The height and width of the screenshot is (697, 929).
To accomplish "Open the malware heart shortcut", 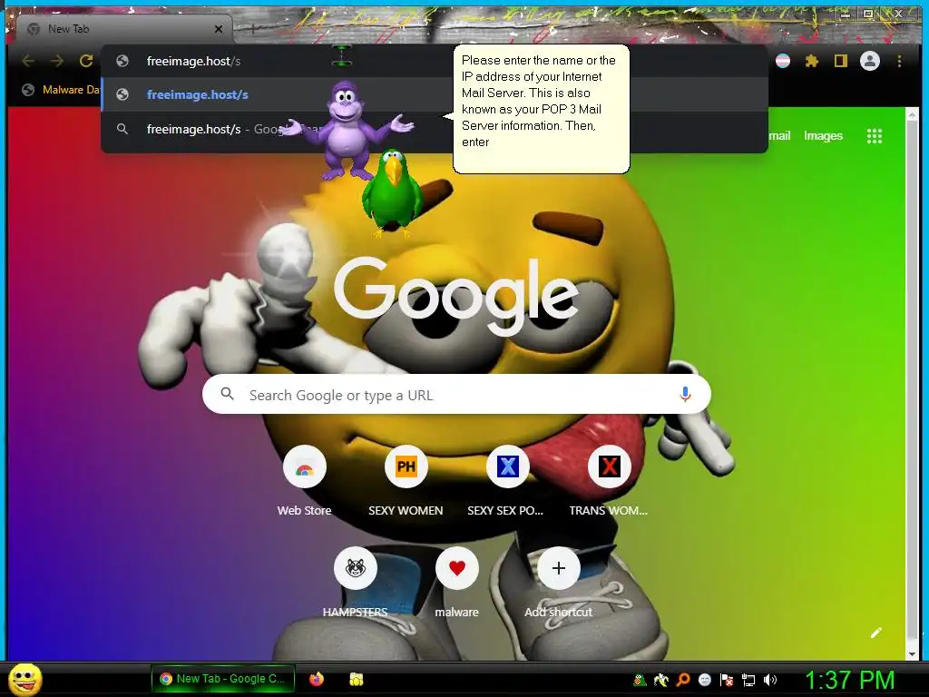I will point(457,568).
